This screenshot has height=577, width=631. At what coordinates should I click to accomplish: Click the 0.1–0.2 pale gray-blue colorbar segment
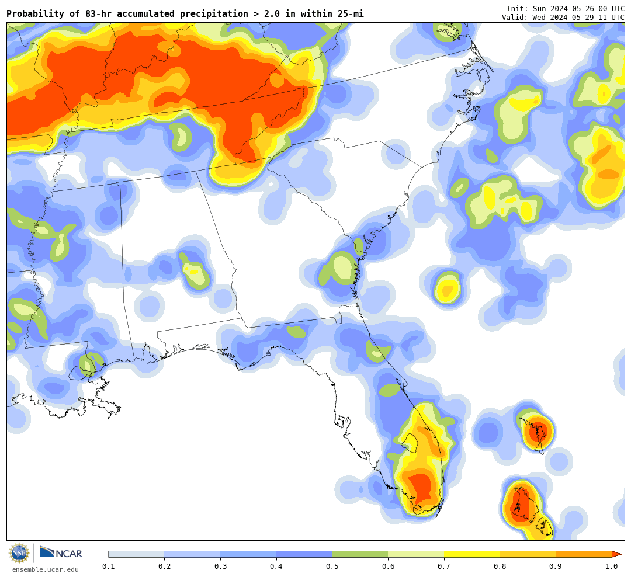[136, 554]
